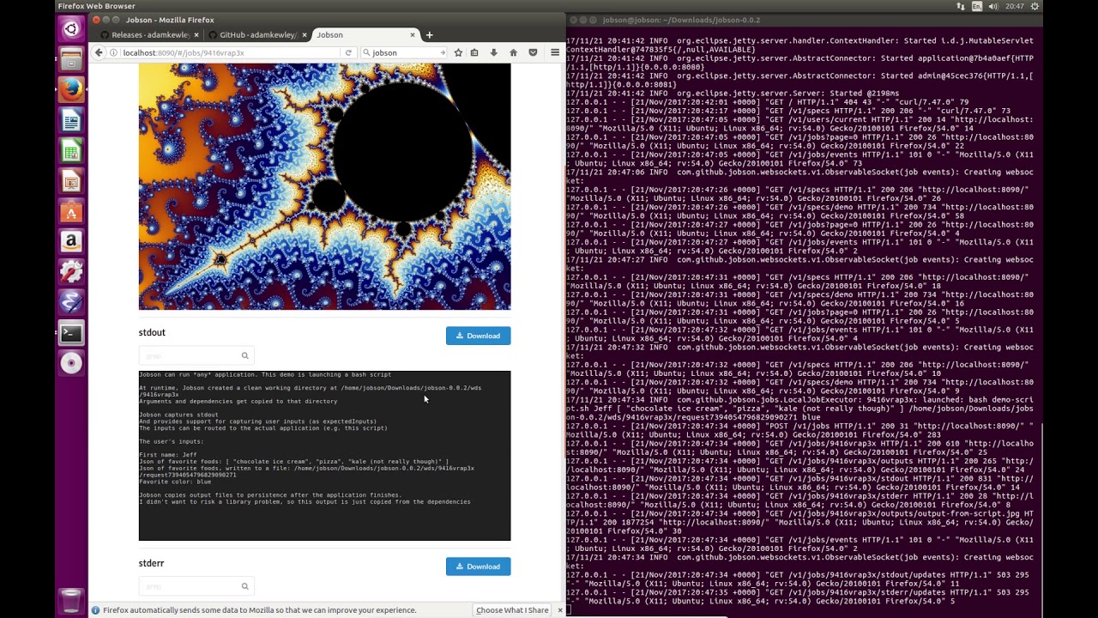Click 'Jobson captures stdout' line in console
This screenshot has width=1098, height=618.
[178, 415]
